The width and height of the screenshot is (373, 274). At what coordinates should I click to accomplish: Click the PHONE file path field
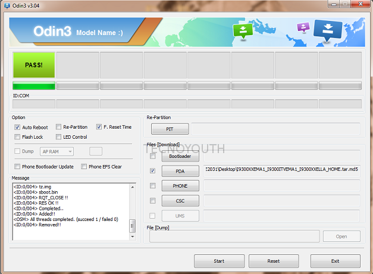[282, 186]
